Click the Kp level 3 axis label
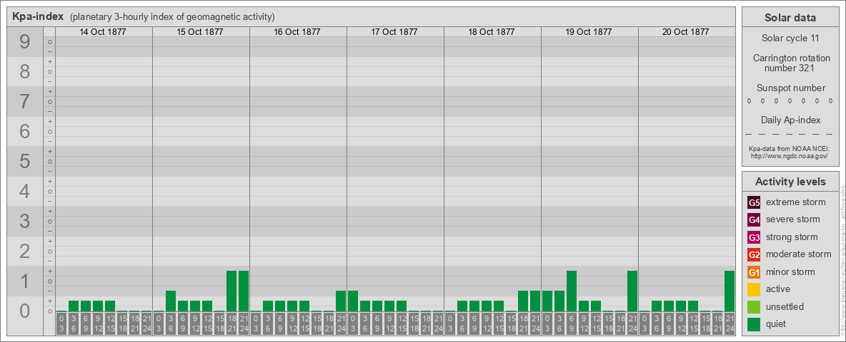Viewport: 846px width, 342px height. coord(25,221)
